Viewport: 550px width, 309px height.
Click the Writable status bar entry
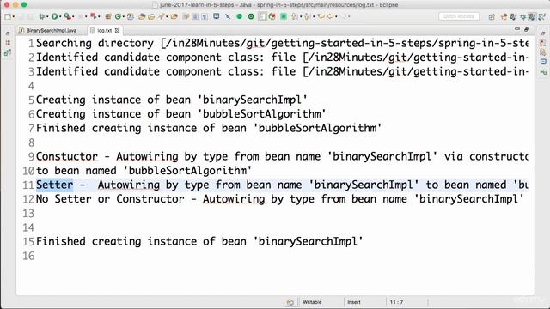[x=312, y=302]
